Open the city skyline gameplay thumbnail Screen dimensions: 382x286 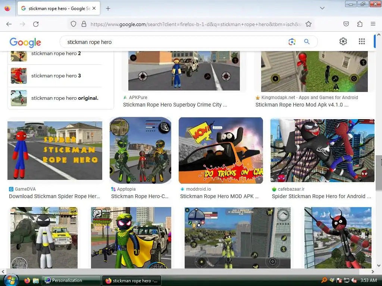pyautogui.click(x=238, y=238)
